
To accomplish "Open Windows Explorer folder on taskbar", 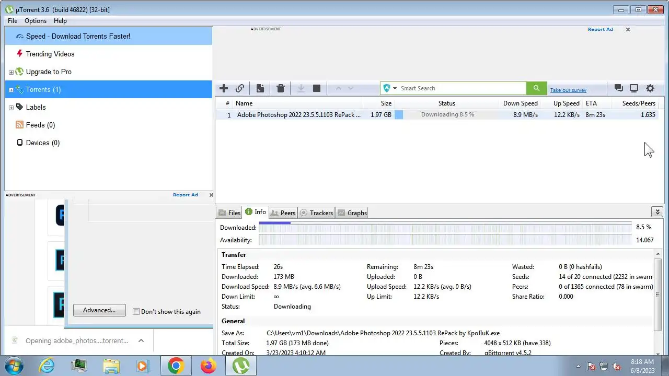I will point(111,366).
